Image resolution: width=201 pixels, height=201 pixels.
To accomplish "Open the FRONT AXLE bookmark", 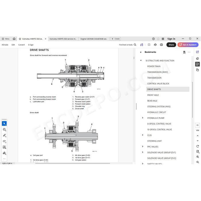I will pos(153,95).
